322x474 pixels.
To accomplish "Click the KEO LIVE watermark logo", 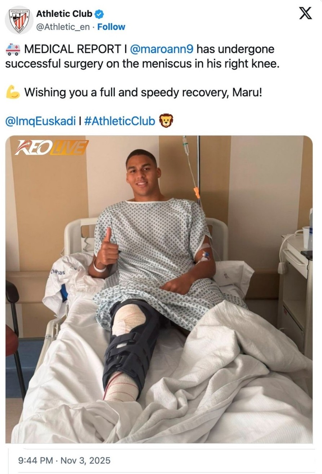I will click(x=51, y=148).
